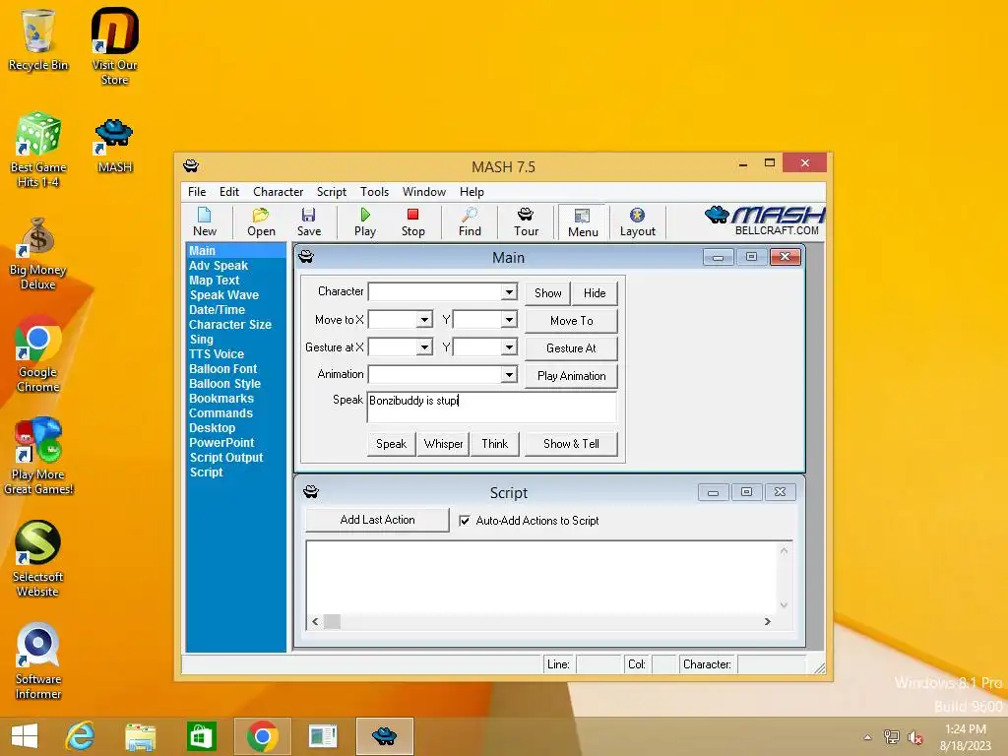Select the Big Money Deluxe desktop icon
The image size is (1008, 756).
tap(38, 253)
